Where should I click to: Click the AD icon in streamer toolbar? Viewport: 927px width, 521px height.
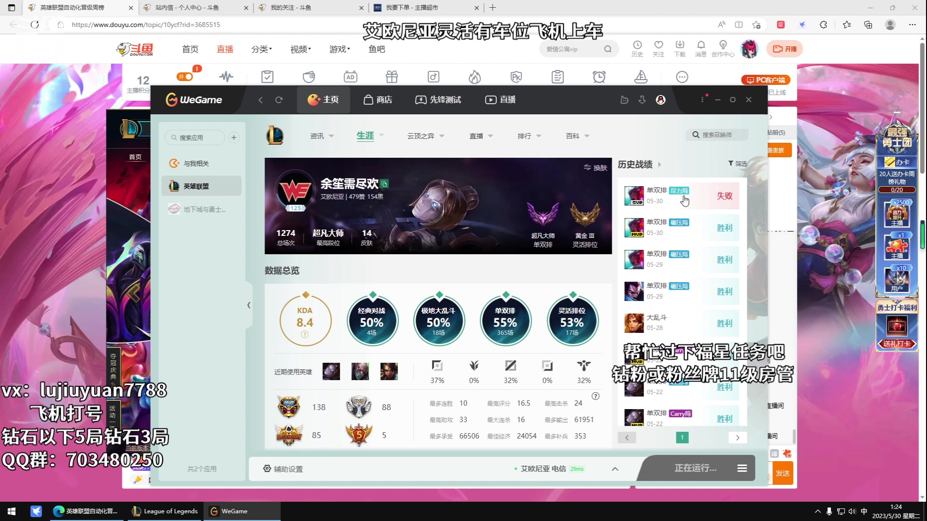tap(350, 77)
